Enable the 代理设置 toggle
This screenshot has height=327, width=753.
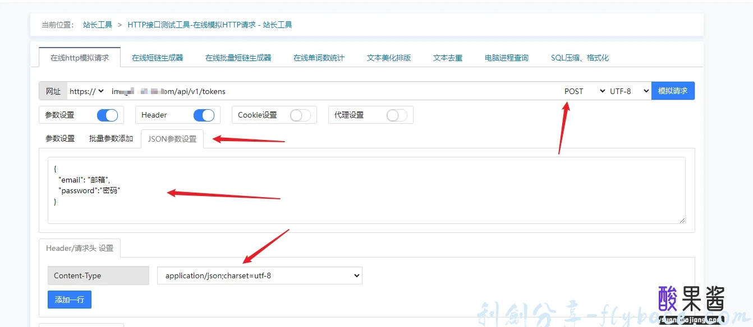click(x=397, y=115)
